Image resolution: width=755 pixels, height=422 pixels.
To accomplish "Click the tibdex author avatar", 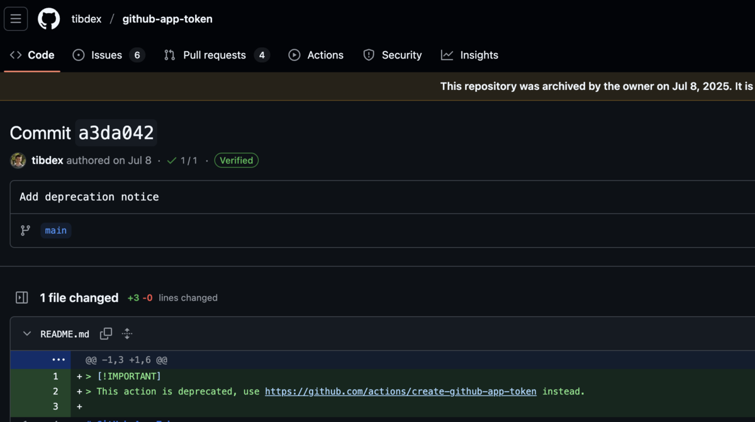I will 18,160.
